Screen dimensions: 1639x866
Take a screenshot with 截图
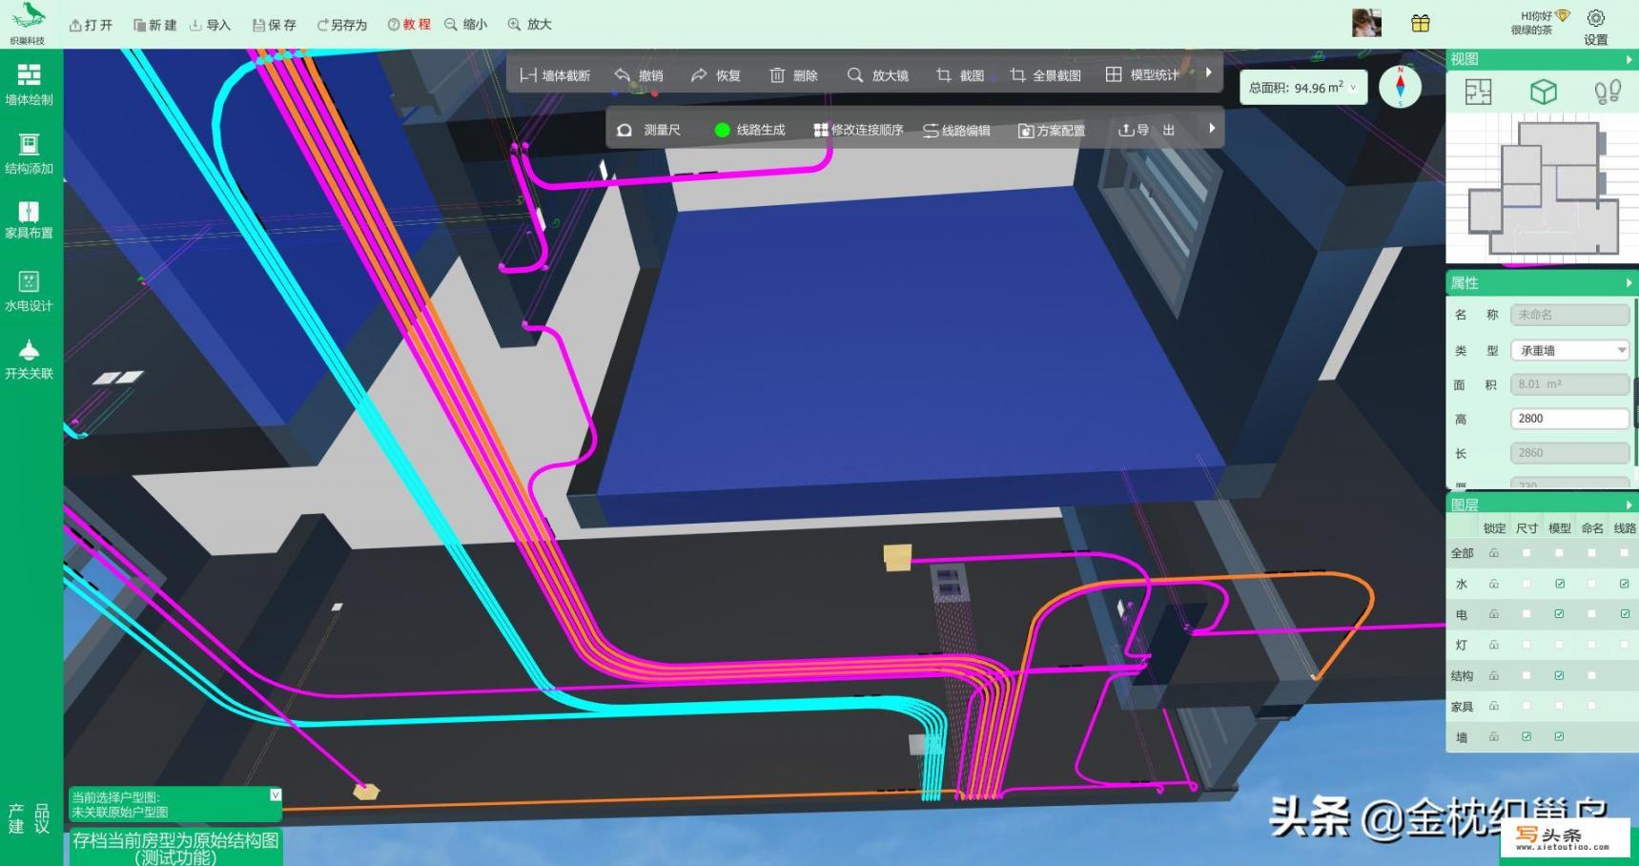(960, 75)
